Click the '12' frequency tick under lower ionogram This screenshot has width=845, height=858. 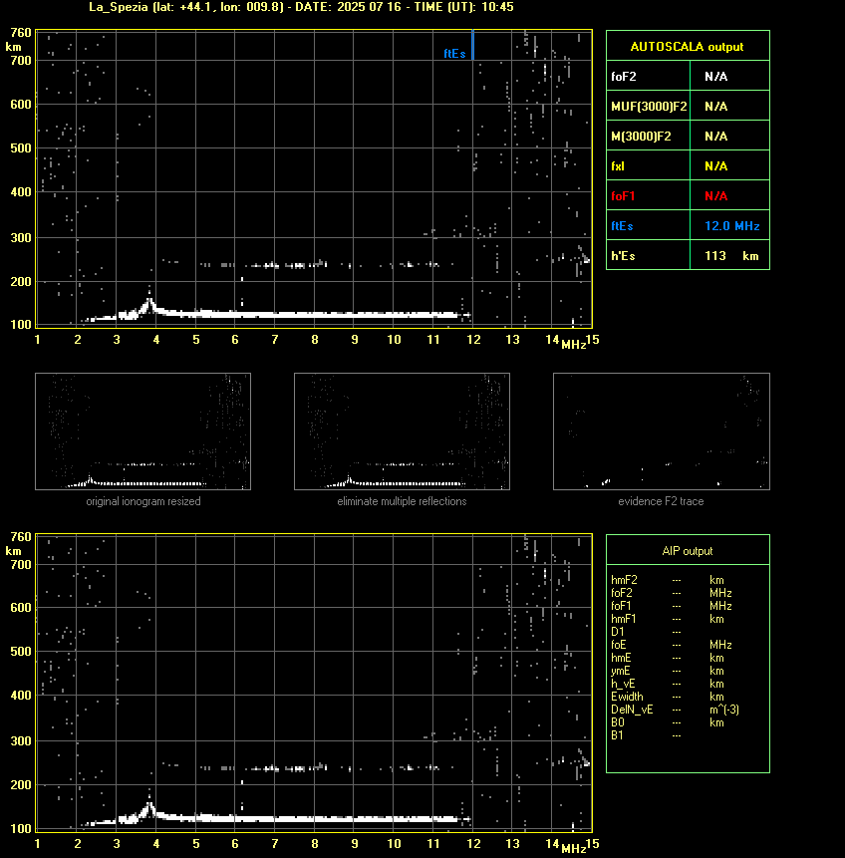(x=473, y=844)
